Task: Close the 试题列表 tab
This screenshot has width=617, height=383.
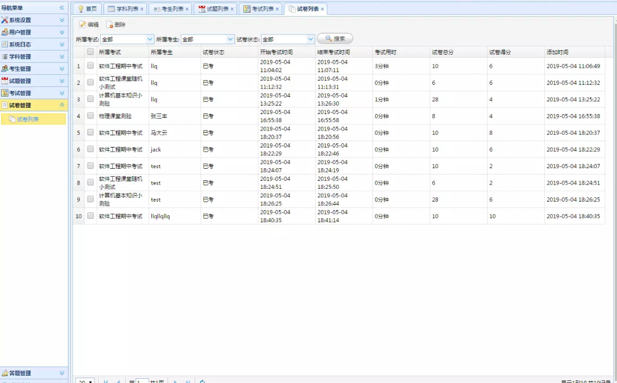Action: pos(232,9)
